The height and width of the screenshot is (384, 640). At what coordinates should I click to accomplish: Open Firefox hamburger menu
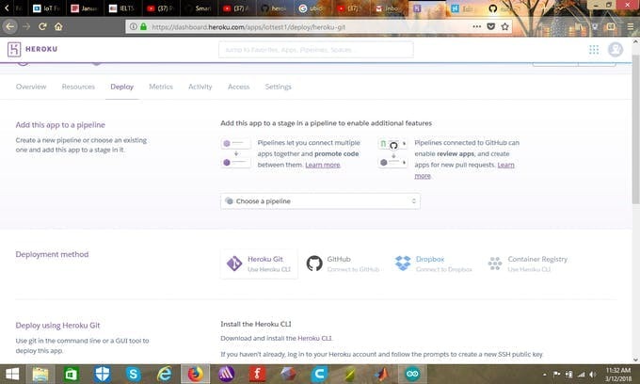[631, 27]
